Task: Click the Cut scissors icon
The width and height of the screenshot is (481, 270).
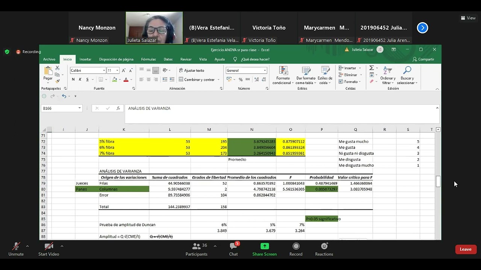Action: click(x=57, y=68)
